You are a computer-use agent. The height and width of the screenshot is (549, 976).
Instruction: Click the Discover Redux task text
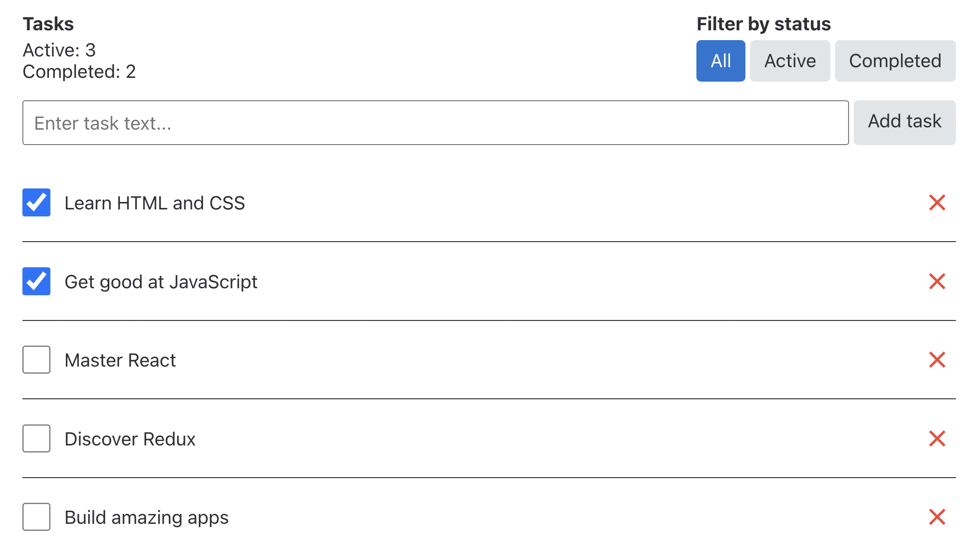point(130,439)
